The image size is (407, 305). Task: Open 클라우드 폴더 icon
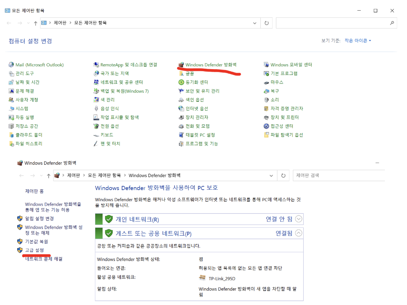25,135
